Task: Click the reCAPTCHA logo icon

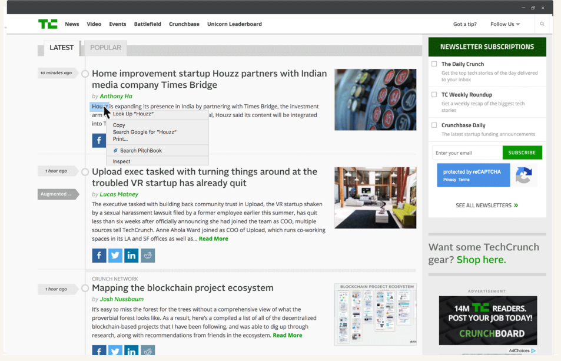Action: tap(524, 175)
